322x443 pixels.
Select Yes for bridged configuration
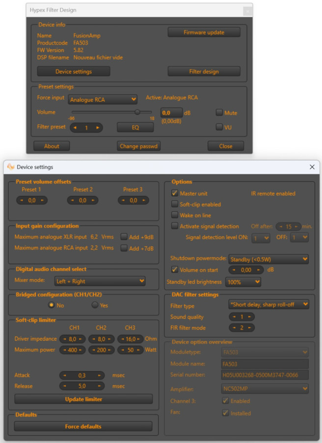click(95, 305)
